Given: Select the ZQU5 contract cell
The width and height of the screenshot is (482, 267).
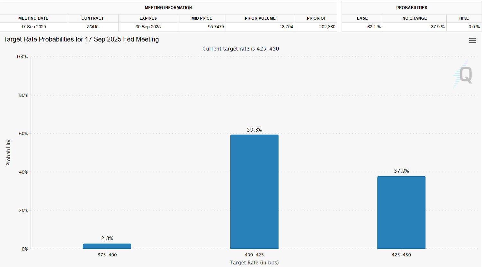Looking at the screenshot, I should coord(93,27).
